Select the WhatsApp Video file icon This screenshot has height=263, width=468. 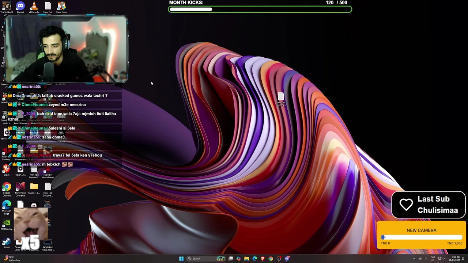[x=48, y=245]
